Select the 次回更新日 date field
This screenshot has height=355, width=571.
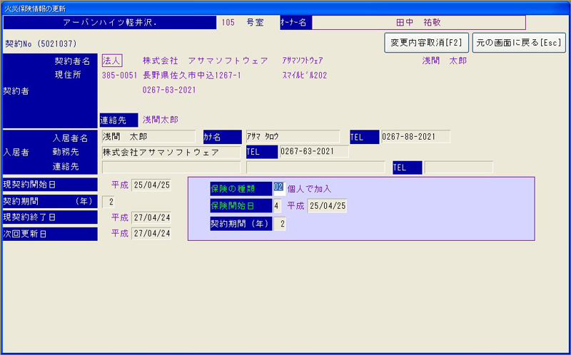tap(151, 233)
